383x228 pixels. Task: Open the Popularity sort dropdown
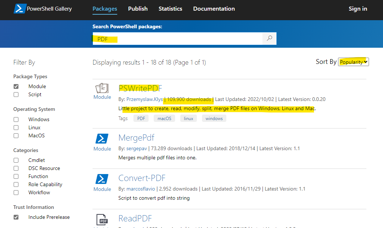pos(353,62)
